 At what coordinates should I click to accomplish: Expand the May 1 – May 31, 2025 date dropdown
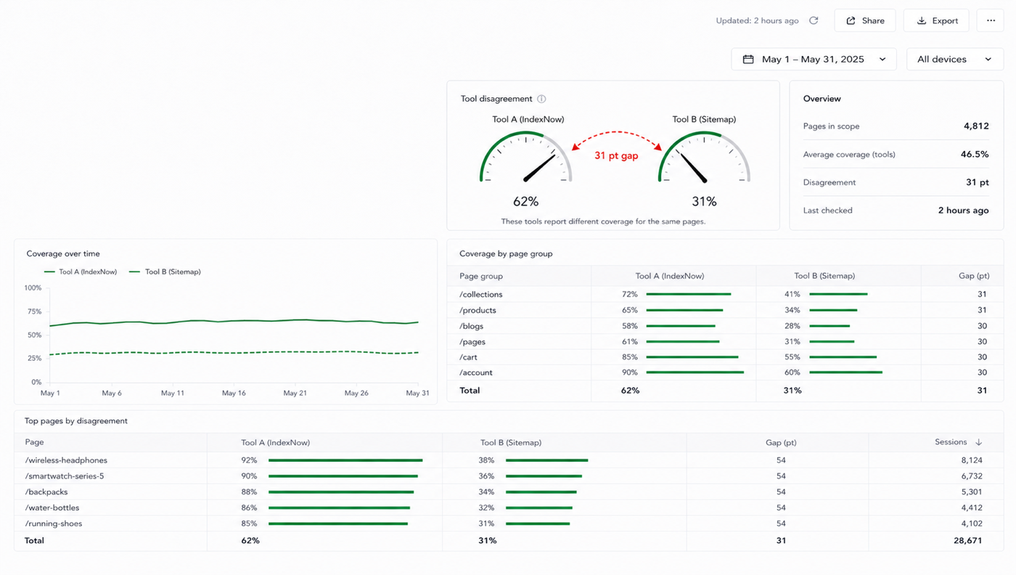point(814,60)
